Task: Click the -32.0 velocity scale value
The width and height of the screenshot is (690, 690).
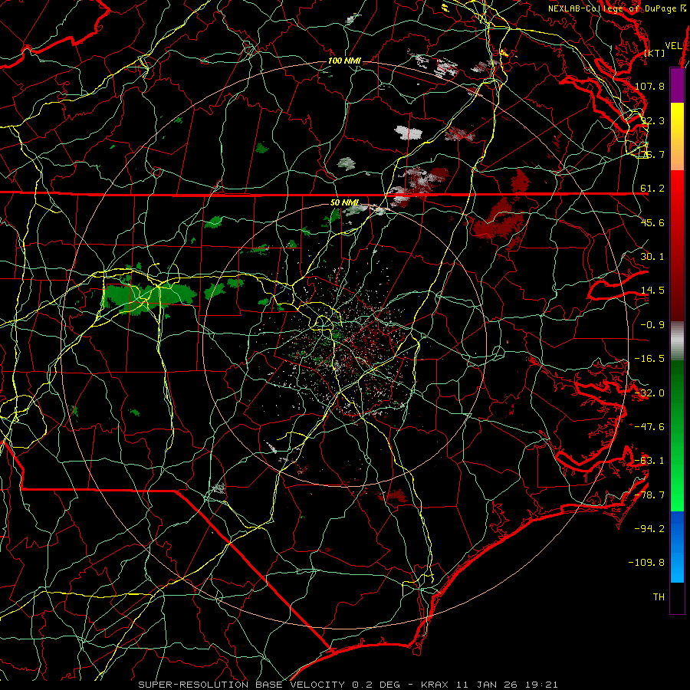Action: pyautogui.click(x=649, y=393)
